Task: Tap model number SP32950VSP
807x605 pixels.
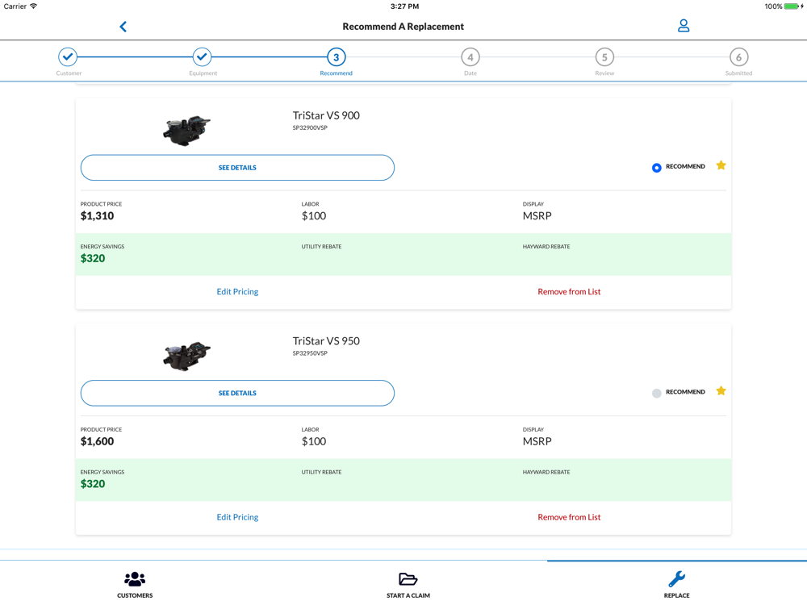Action: 310,353
